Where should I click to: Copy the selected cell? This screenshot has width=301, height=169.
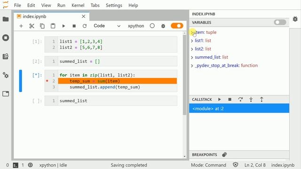click(42, 26)
